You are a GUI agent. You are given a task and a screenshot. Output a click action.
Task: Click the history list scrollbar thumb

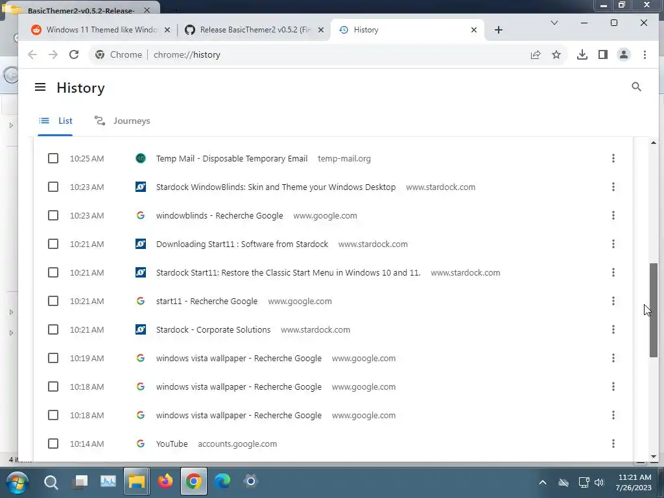[x=654, y=310]
